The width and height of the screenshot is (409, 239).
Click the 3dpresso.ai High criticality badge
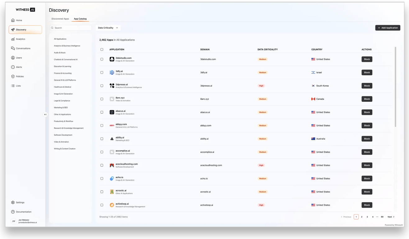click(x=261, y=86)
